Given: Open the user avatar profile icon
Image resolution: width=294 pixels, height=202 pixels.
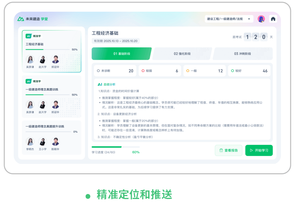Looking at the screenshot, I should [x=261, y=19].
